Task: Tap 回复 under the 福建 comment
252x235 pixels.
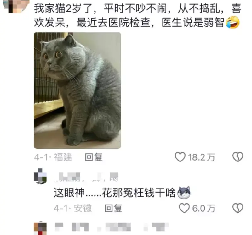Action: (94, 157)
